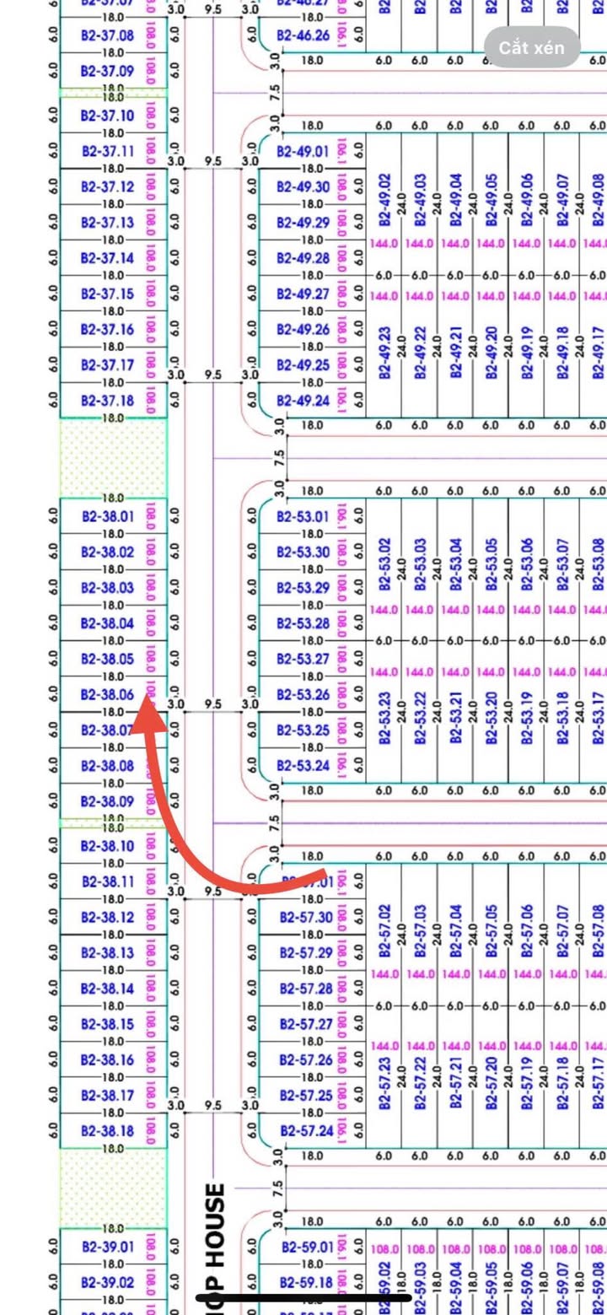Viewport: 607px width, 1315px height.
Task: Pick the B2-49.01 lot
Action: click(x=303, y=152)
